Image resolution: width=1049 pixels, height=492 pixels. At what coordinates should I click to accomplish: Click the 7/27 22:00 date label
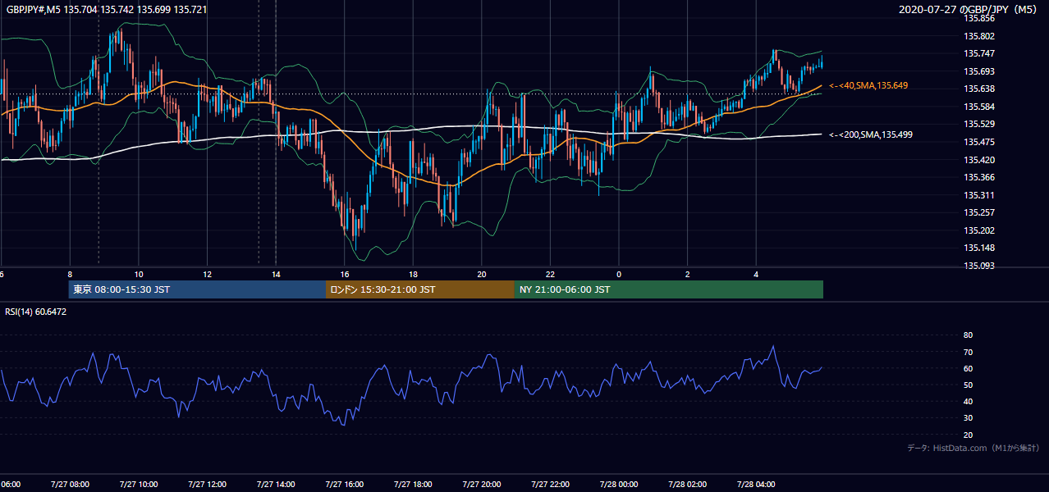click(x=551, y=484)
